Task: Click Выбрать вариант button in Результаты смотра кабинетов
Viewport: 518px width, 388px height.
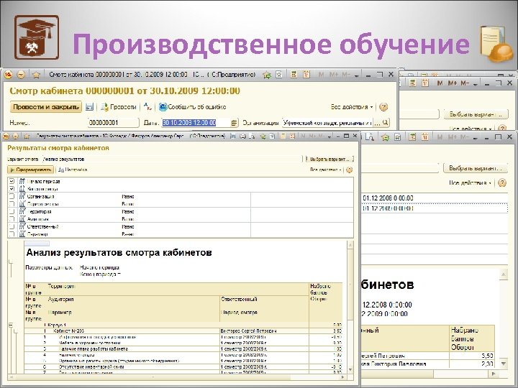Action: (330, 159)
